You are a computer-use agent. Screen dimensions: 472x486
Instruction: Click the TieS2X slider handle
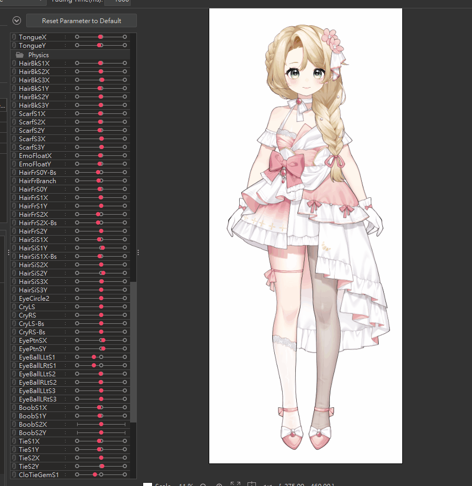[x=101, y=458]
